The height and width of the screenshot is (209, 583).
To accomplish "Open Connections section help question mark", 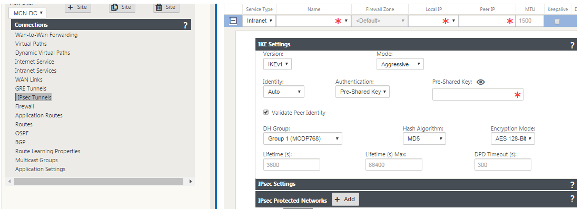I will point(185,25).
